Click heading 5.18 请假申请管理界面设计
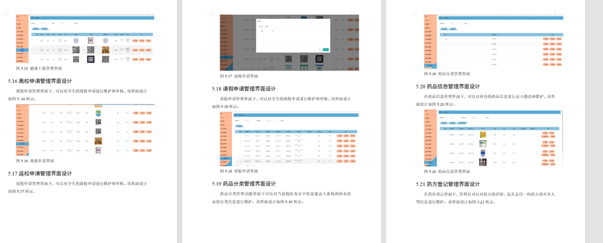The width and height of the screenshot is (603, 243). click(244, 89)
